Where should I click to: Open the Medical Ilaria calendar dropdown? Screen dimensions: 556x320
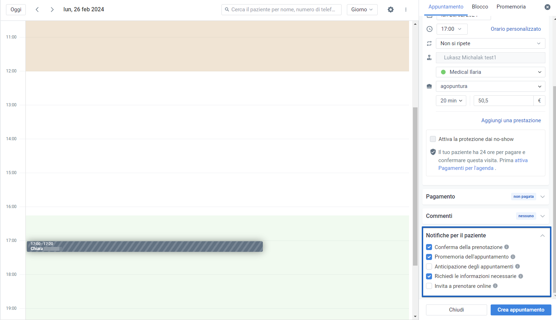pos(490,72)
